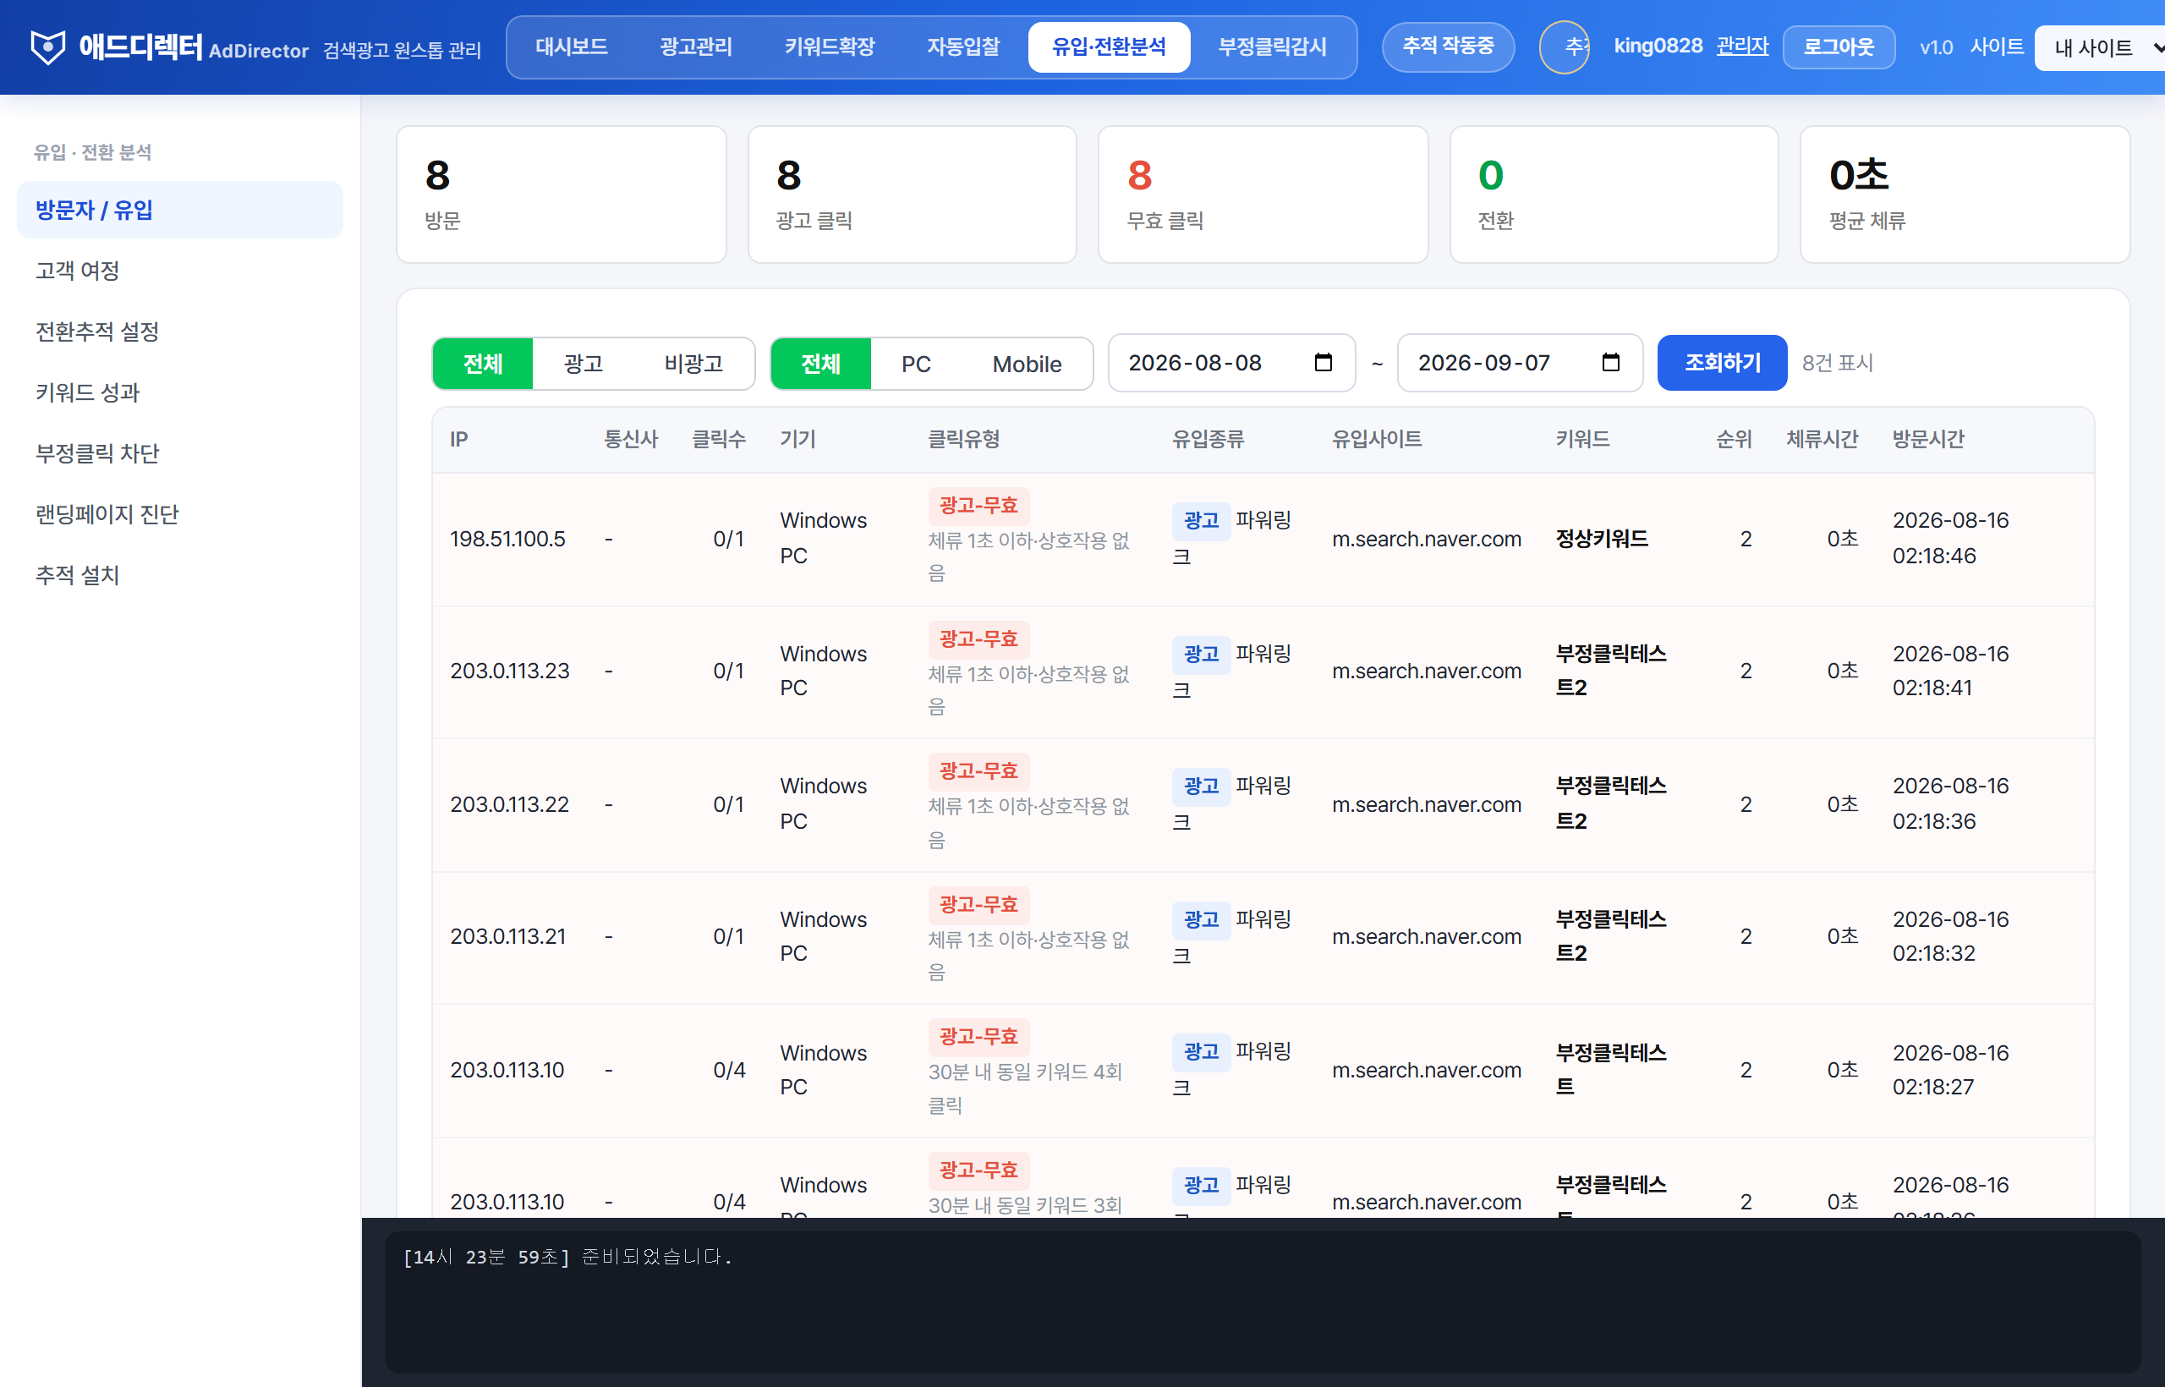
Task: Filter visits by PC device
Action: (916, 364)
